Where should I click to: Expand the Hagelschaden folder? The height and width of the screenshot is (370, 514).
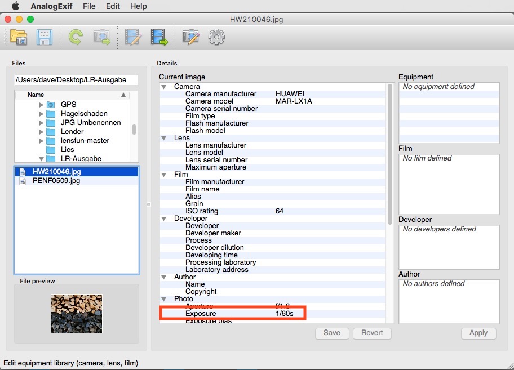[41, 114]
